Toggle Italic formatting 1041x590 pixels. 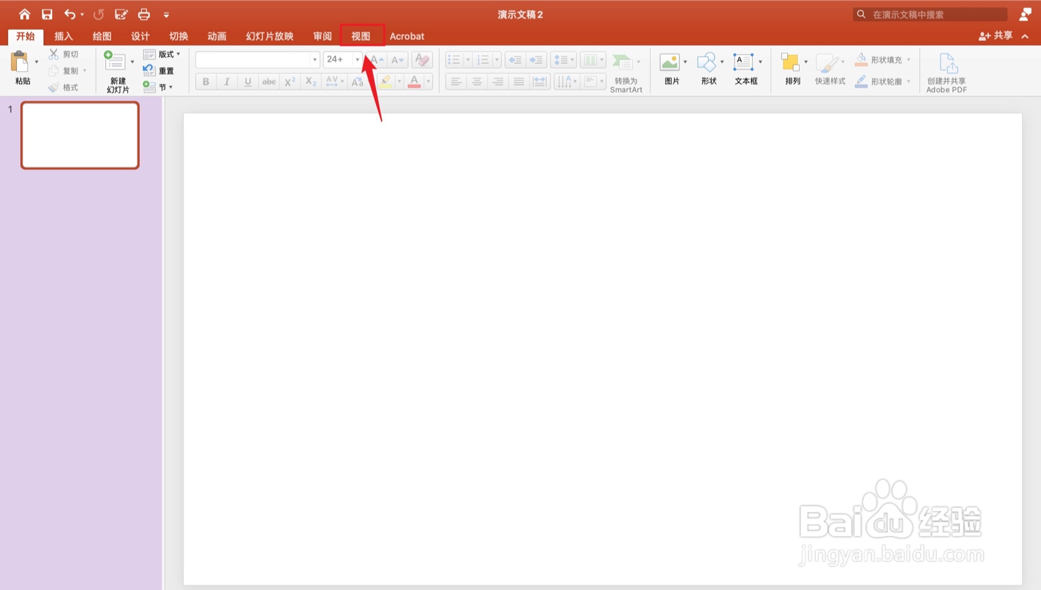pos(226,81)
